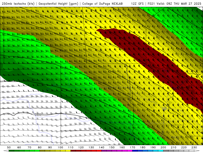This screenshot has height=152, width=203.
Task: Click the '230' color scale label
Action: click(x=194, y=147)
